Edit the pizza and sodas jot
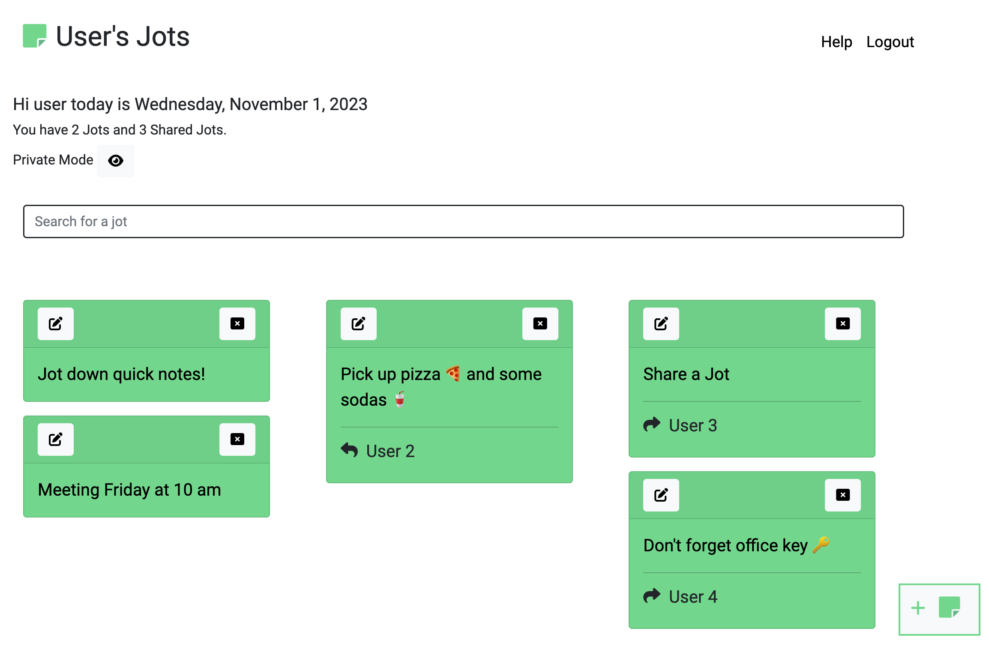The width and height of the screenshot is (989, 646). point(359,324)
